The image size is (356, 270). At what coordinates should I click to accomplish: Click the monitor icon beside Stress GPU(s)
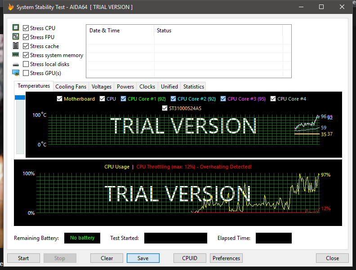[16, 73]
